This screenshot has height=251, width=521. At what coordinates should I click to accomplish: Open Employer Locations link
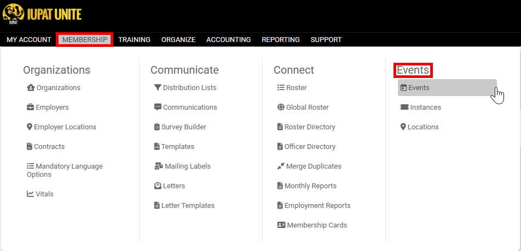pos(65,127)
